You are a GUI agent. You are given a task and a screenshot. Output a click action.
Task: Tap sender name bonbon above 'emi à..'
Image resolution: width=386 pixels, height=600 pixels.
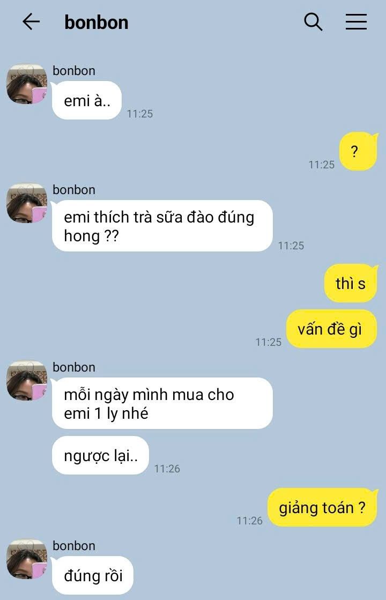point(74,71)
